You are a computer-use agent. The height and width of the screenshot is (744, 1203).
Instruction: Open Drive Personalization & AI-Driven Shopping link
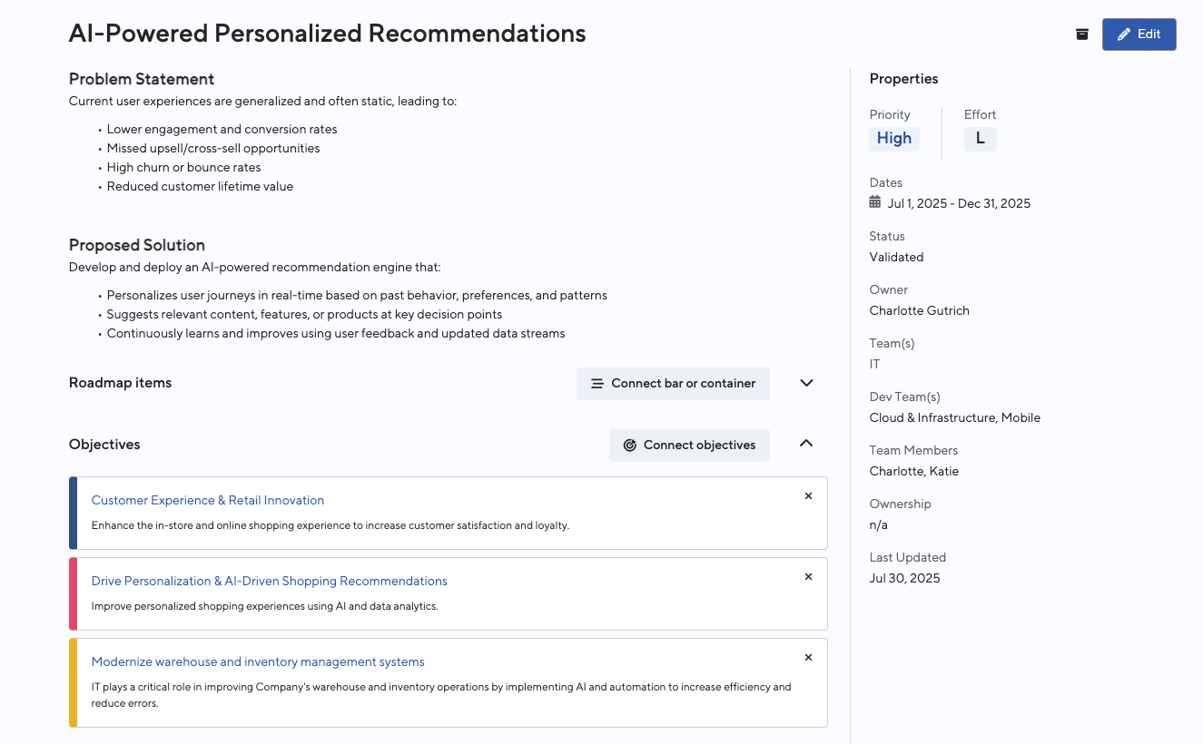point(270,581)
